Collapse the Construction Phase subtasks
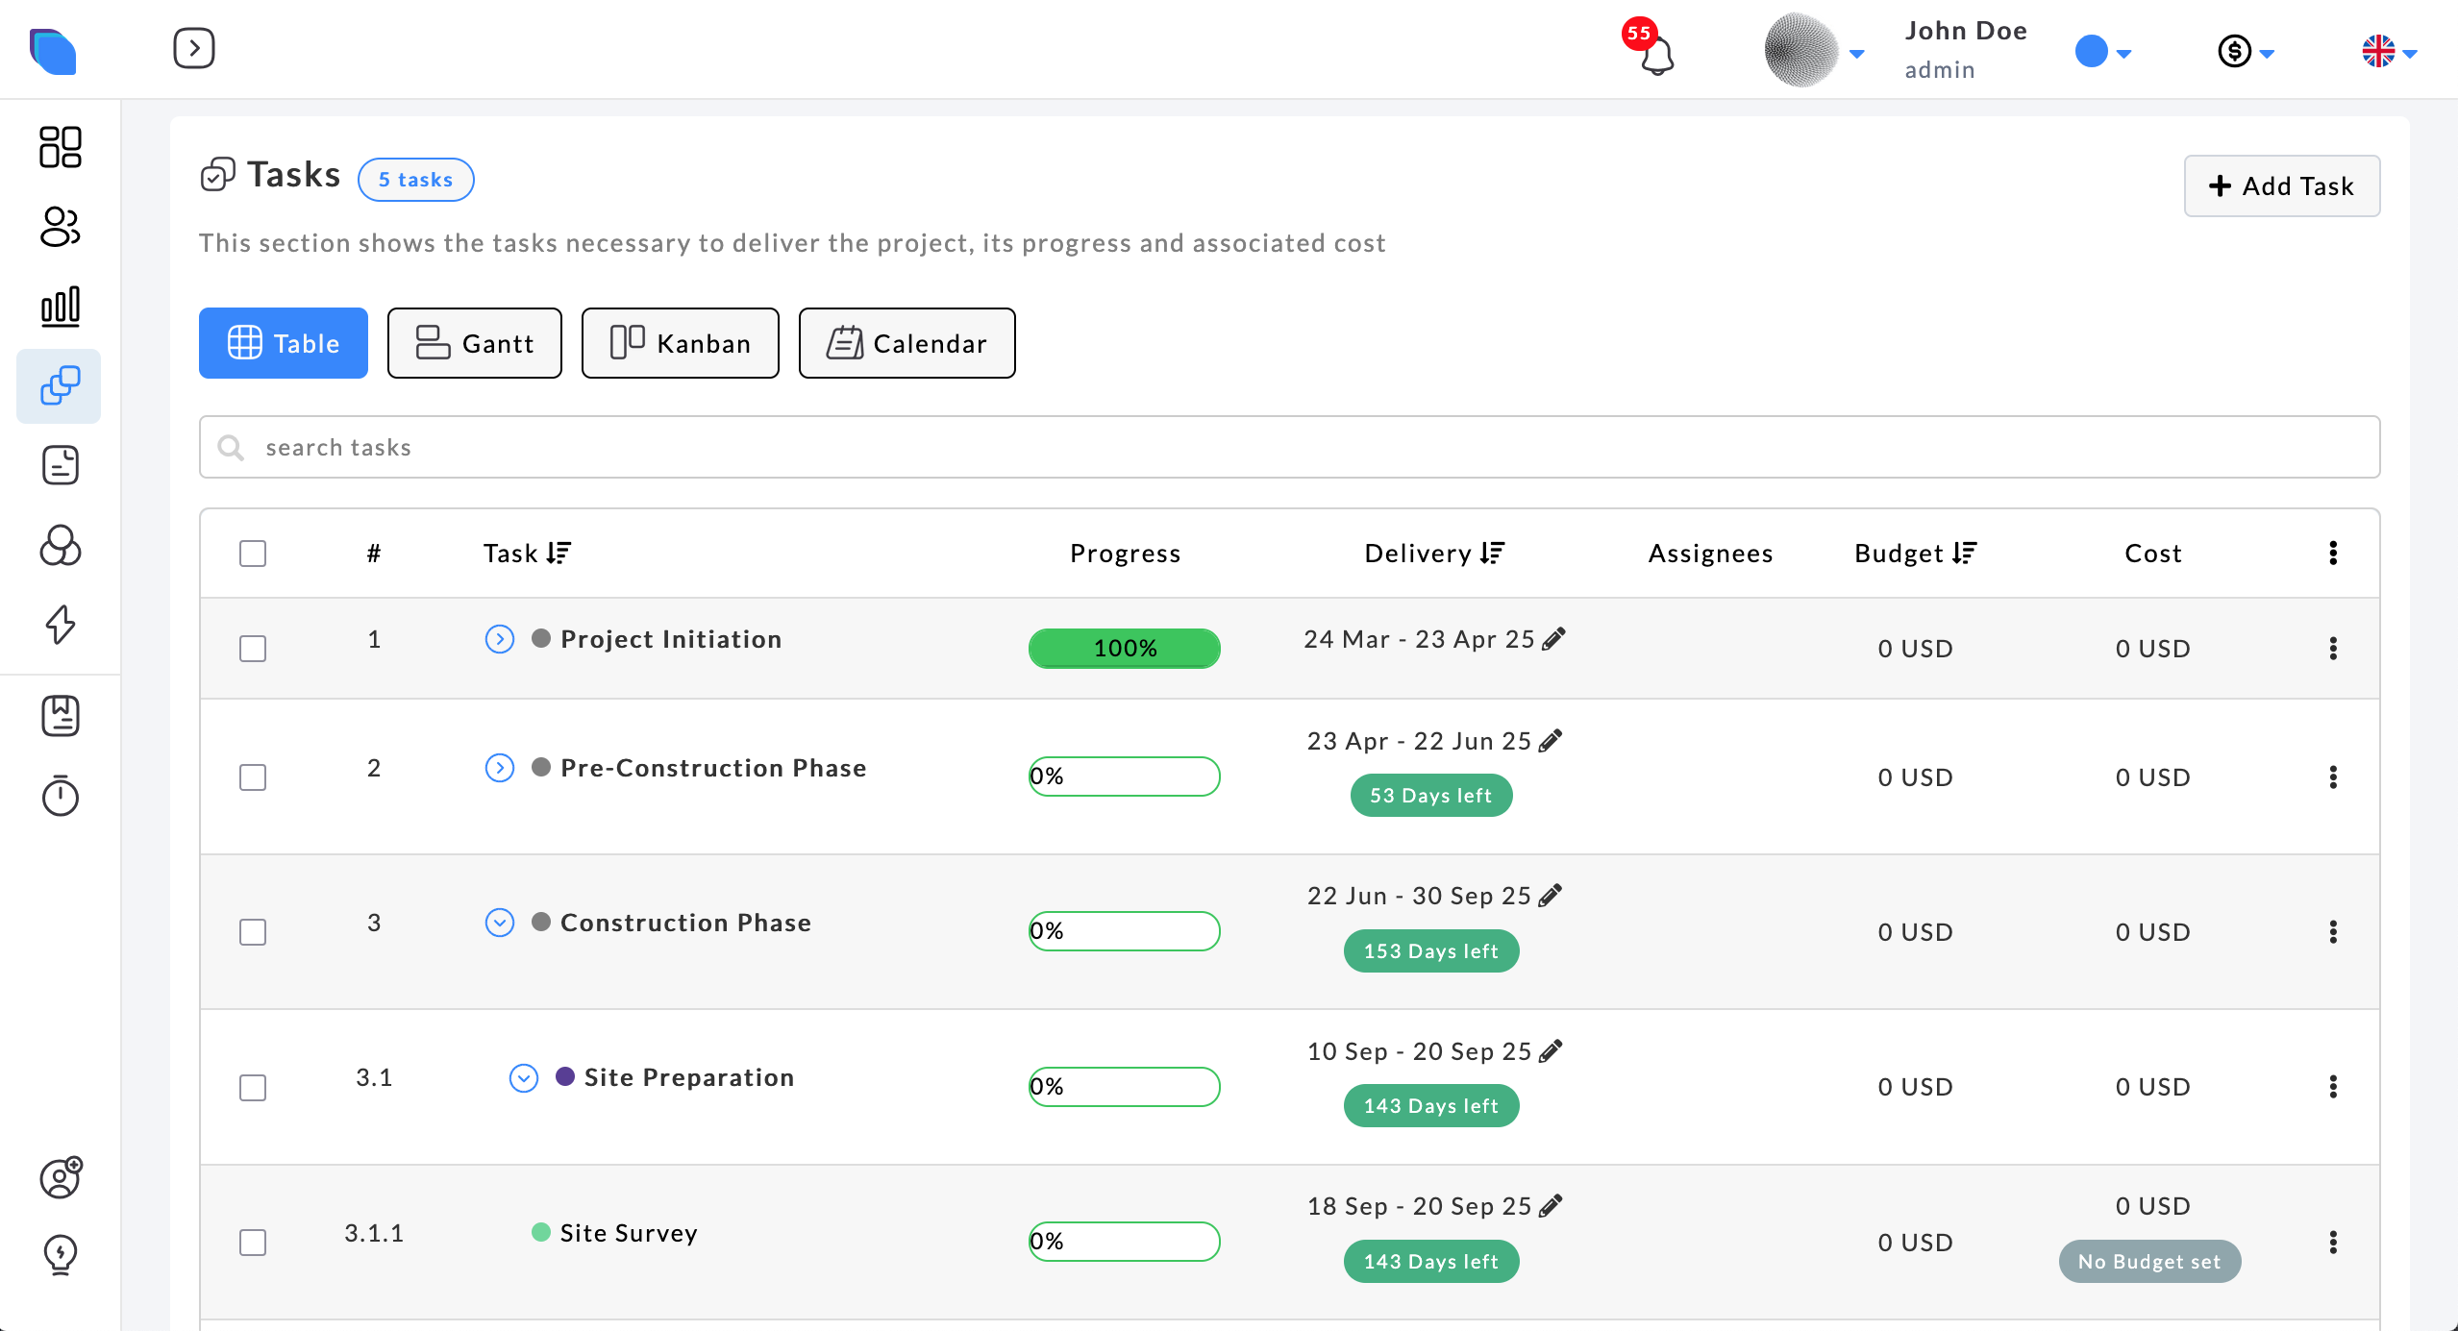 [x=499, y=923]
